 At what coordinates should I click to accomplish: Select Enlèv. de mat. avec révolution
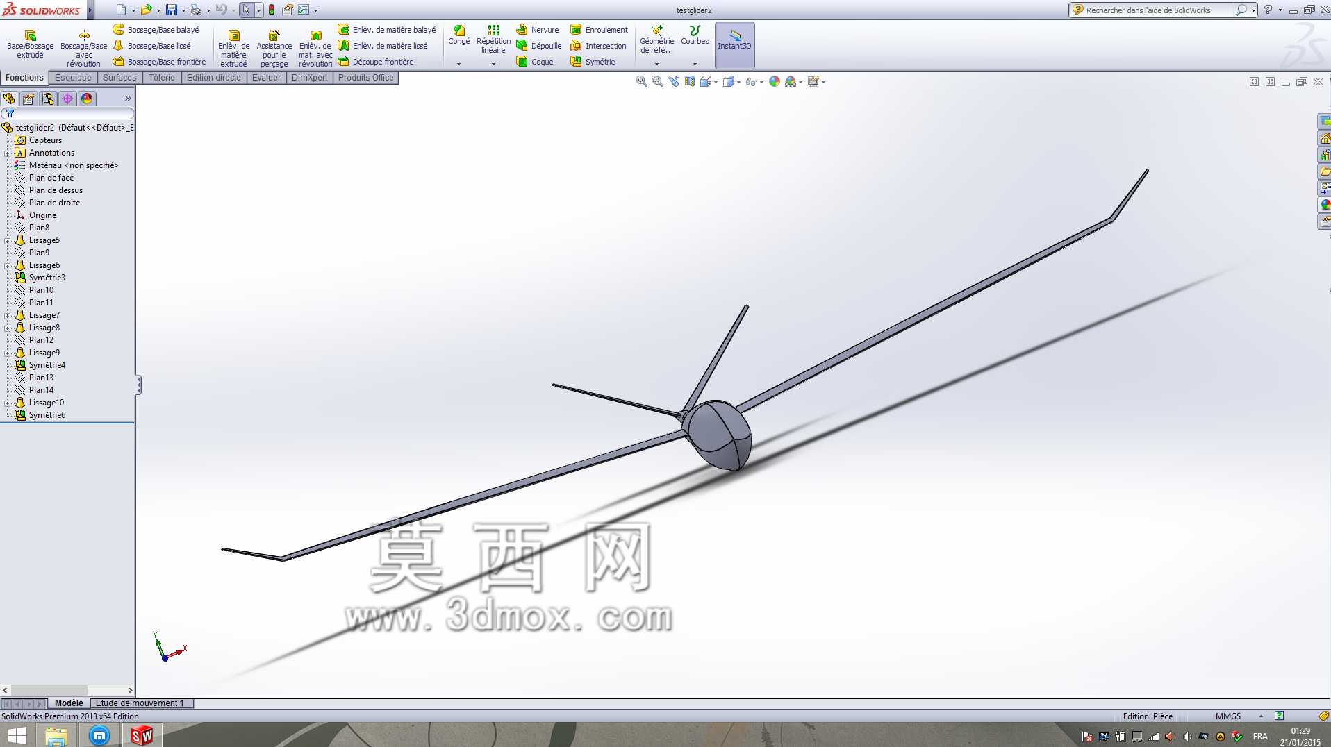point(315,49)
